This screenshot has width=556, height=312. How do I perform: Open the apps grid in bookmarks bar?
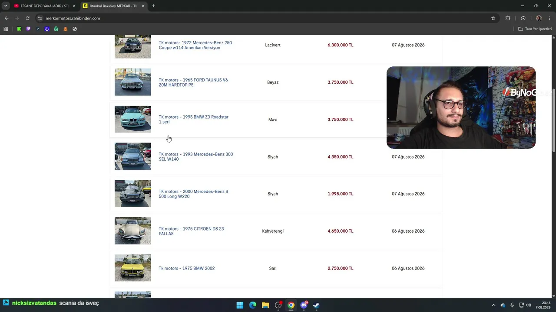(6, 29)
